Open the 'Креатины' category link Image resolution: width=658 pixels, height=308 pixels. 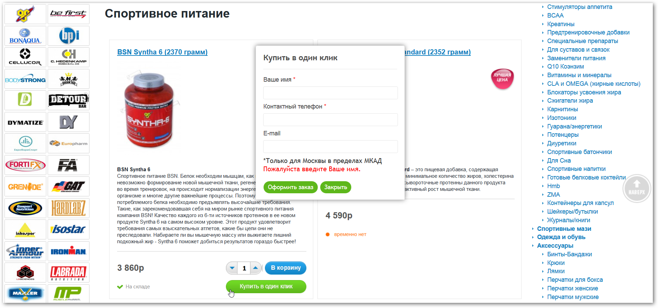pos(561,24)
